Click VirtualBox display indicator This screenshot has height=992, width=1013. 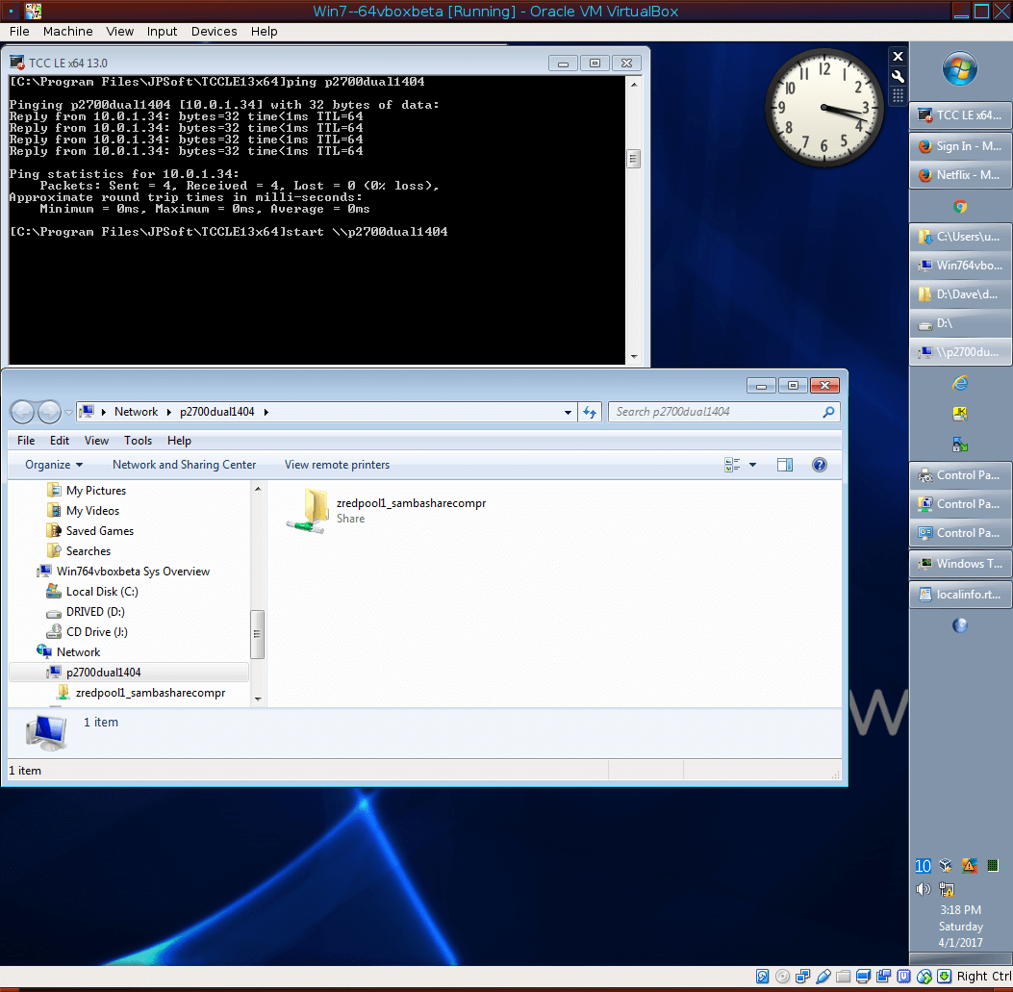tap(863, 977)
